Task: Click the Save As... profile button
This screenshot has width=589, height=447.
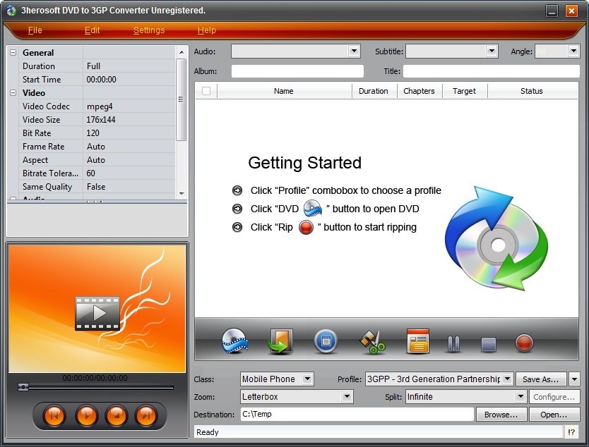Action: point(540,379)
